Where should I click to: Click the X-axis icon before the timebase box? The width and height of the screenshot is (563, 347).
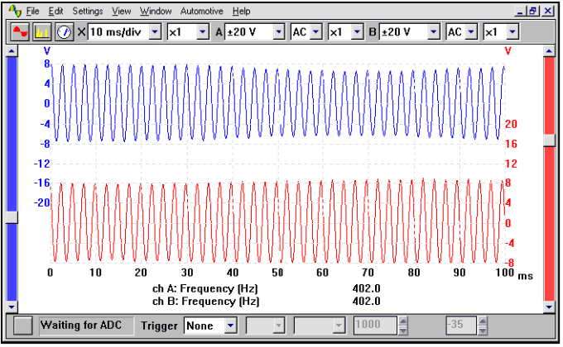[x=81, y=32]
